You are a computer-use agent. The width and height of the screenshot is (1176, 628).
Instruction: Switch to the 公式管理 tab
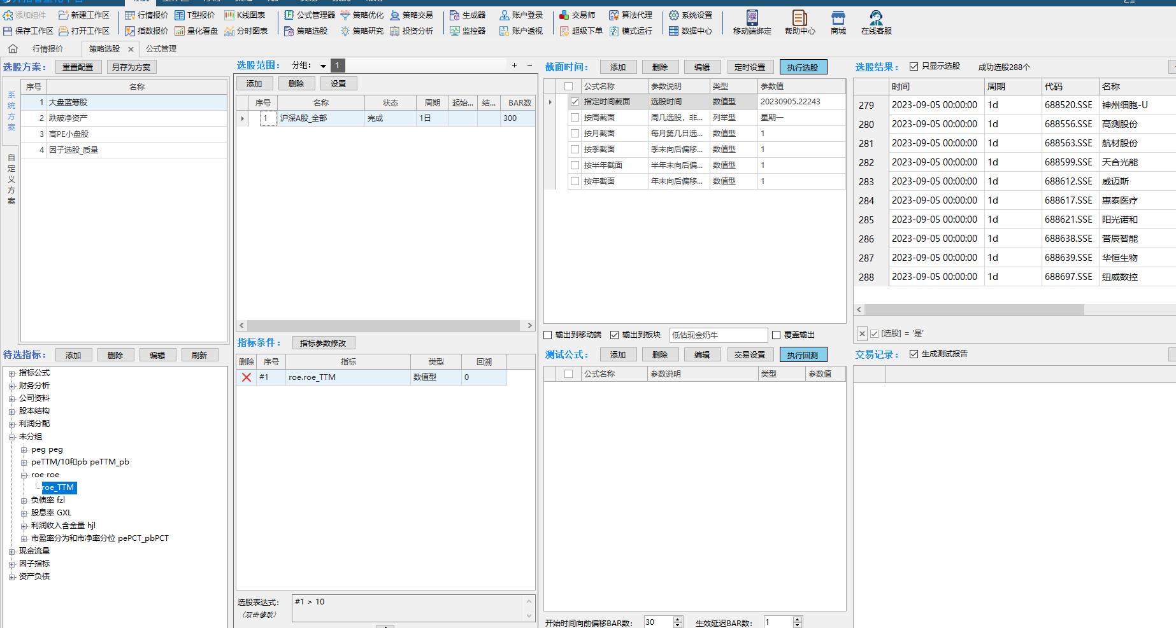pyautogui.click(x=161, y=49)
